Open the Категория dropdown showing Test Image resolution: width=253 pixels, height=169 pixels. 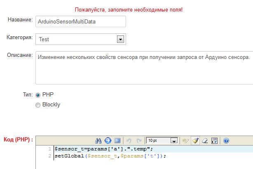tap(76, 39)
